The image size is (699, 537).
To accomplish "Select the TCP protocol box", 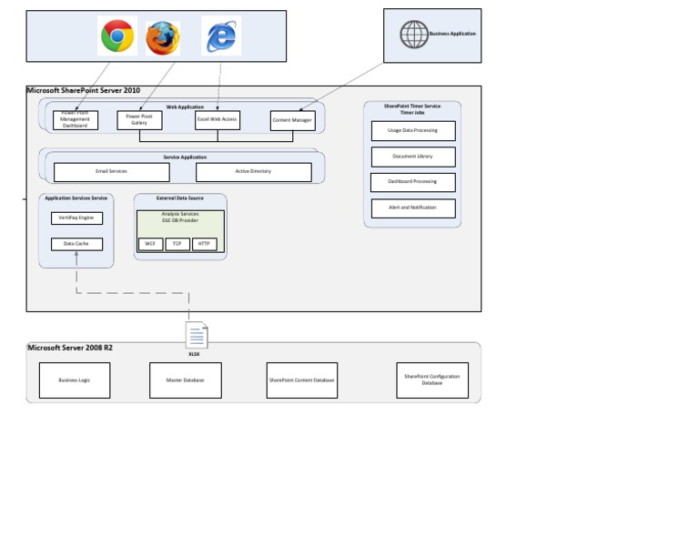I will point(177,244).
